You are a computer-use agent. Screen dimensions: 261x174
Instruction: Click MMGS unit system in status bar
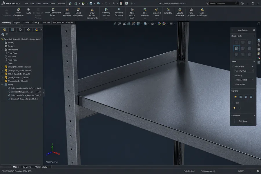click(x=241, y=171)
